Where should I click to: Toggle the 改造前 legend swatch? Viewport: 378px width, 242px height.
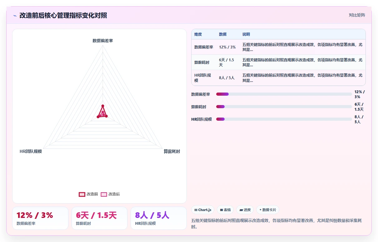pyautogui.click(x=82, y=194)
